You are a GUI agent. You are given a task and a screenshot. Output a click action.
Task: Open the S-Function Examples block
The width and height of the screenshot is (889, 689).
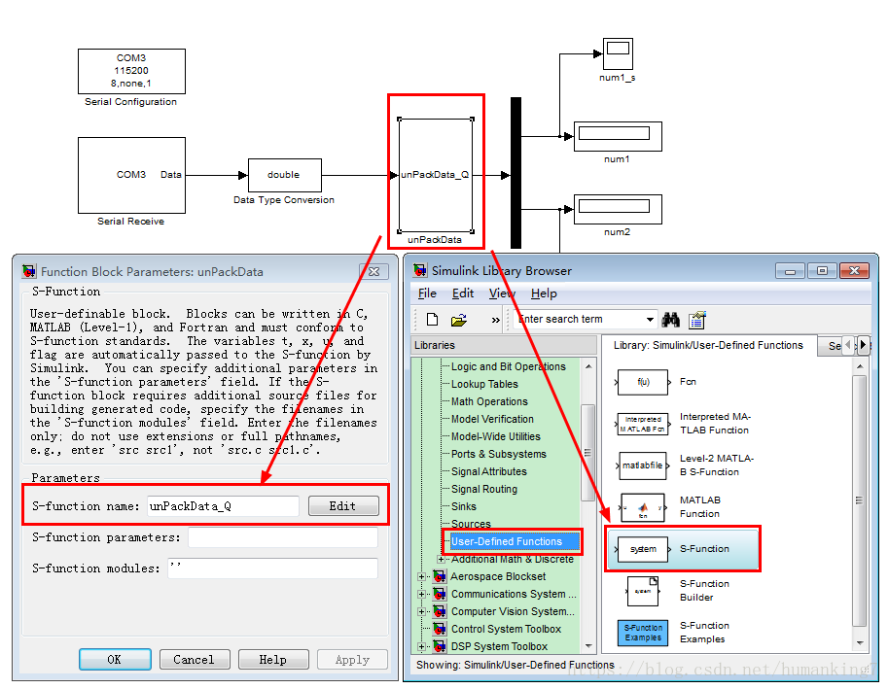click(643, 633)
